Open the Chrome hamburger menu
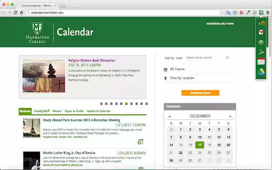Image resolution: width=272 pixels, height=170 pixels. coord(268,12)
